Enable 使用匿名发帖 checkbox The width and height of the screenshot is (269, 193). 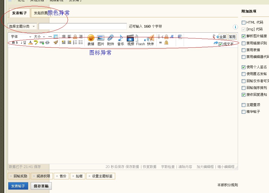click(x=243, y=74)
